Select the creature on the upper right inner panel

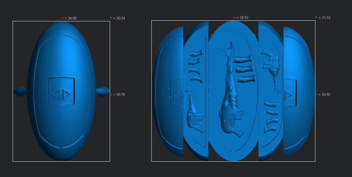coord(272,67)
